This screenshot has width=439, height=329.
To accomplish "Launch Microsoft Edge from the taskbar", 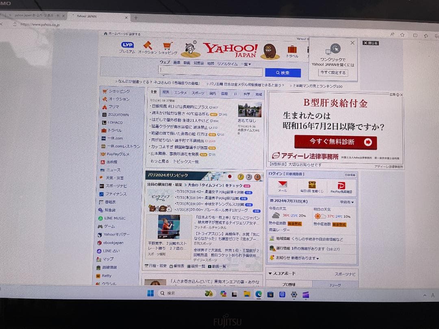I will tap(258, 294).
